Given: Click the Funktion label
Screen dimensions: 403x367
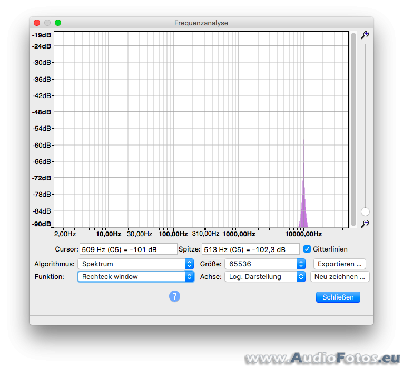Looking at the screenshot, I should tap(50, 277).
